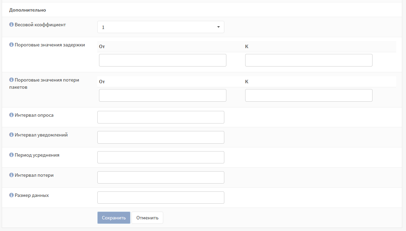The height and width of the screenshot is (231, 406).
Task: Click info icon beside Пороговые значения потери пакетов
Action: coord(11,80)
